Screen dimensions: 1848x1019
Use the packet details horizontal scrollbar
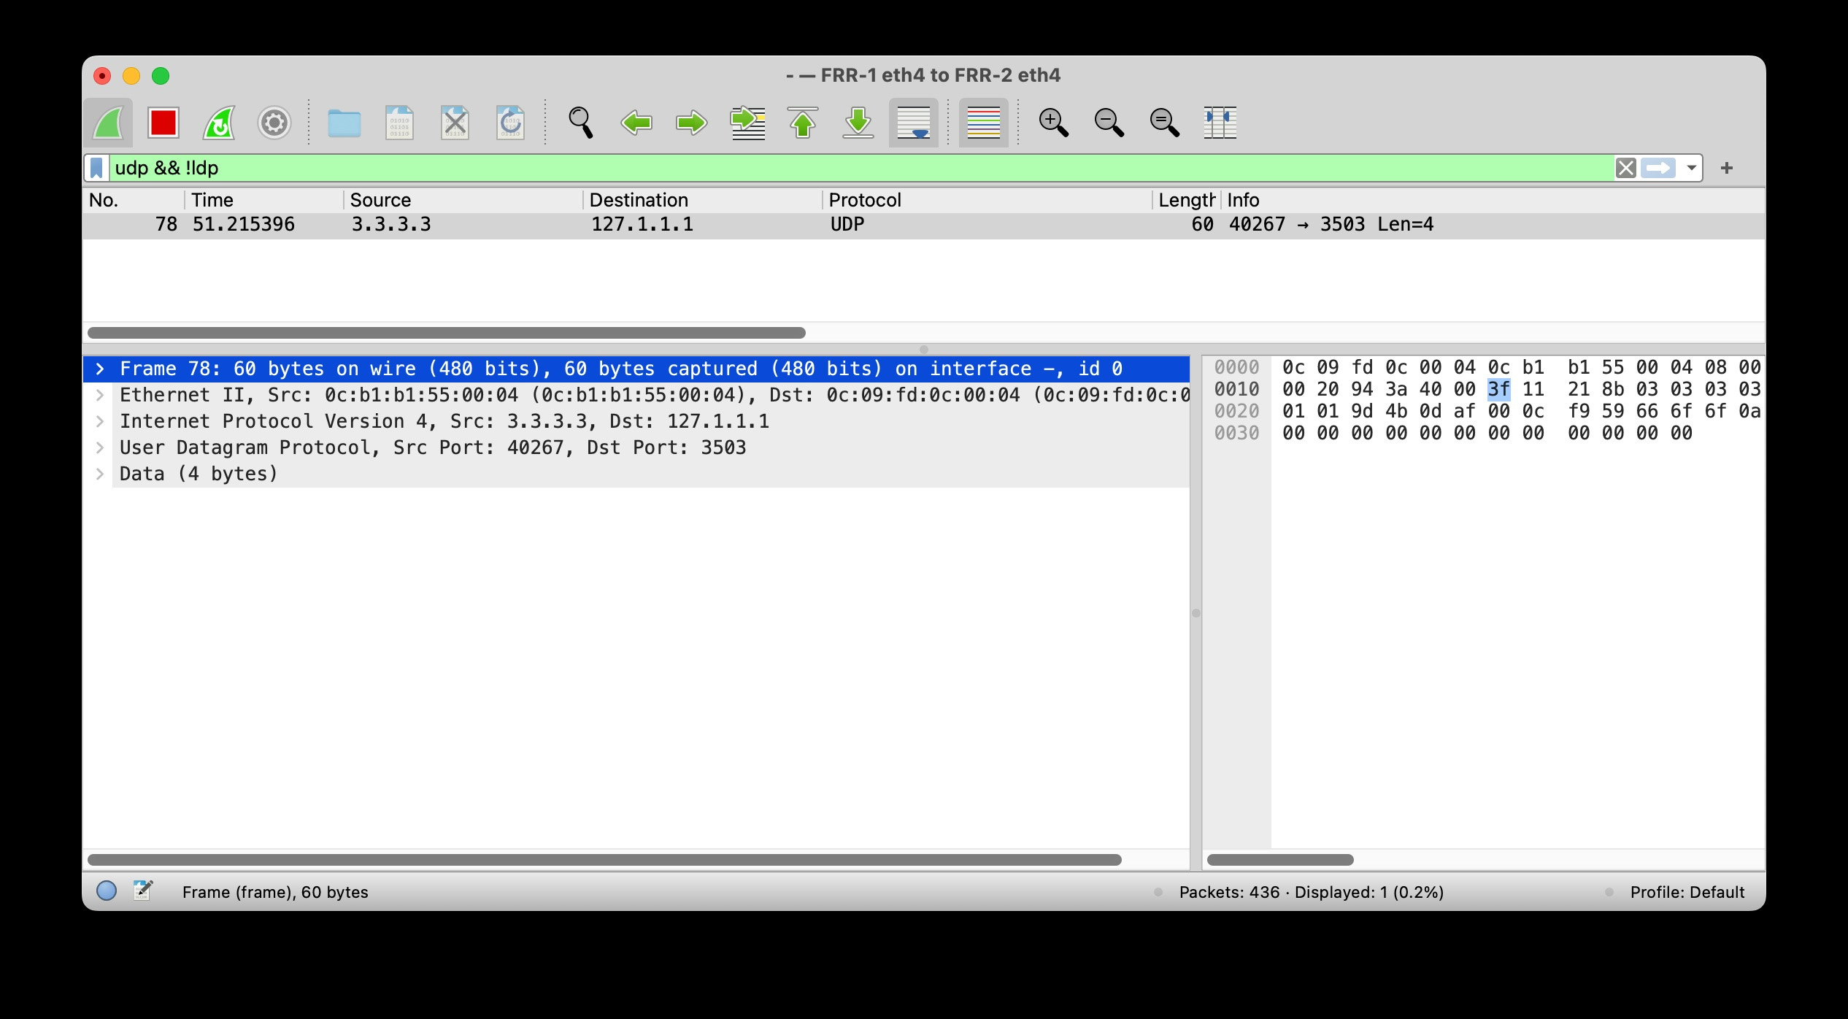point(604,860)
